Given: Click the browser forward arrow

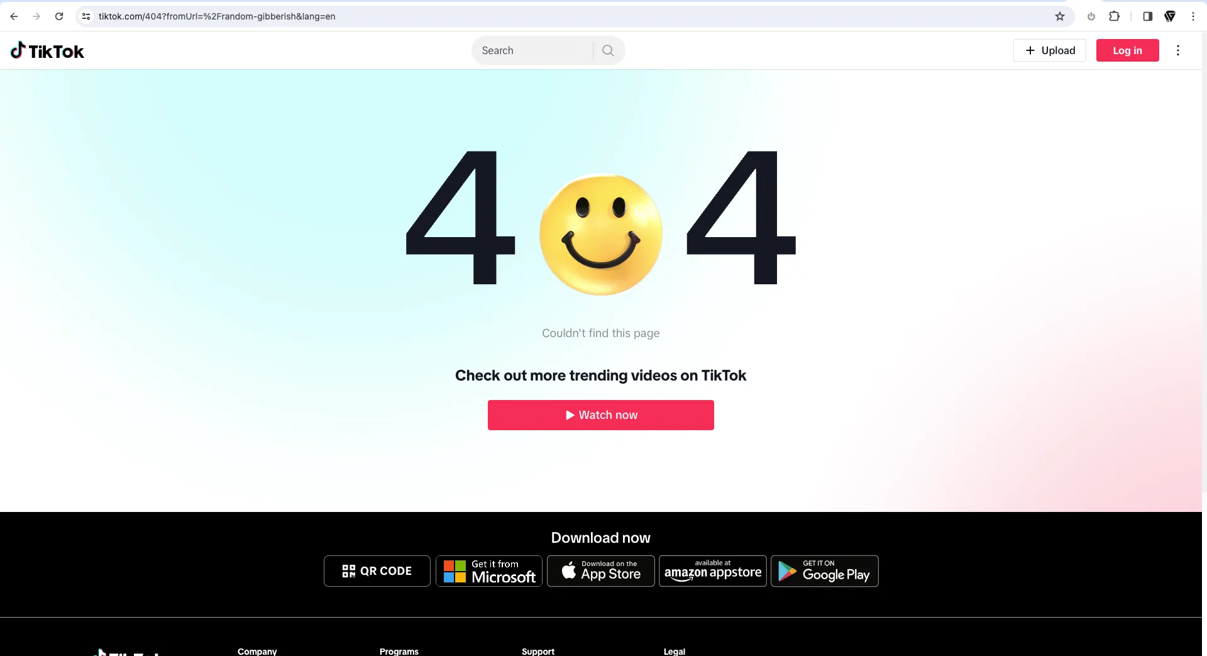Looking at the screenshot, I should [x=36, y=16].
